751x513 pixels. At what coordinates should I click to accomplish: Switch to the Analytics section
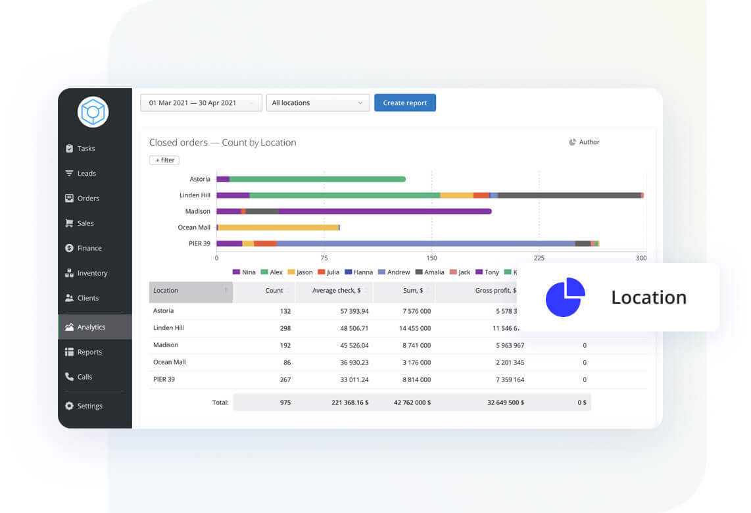[89, 326]
